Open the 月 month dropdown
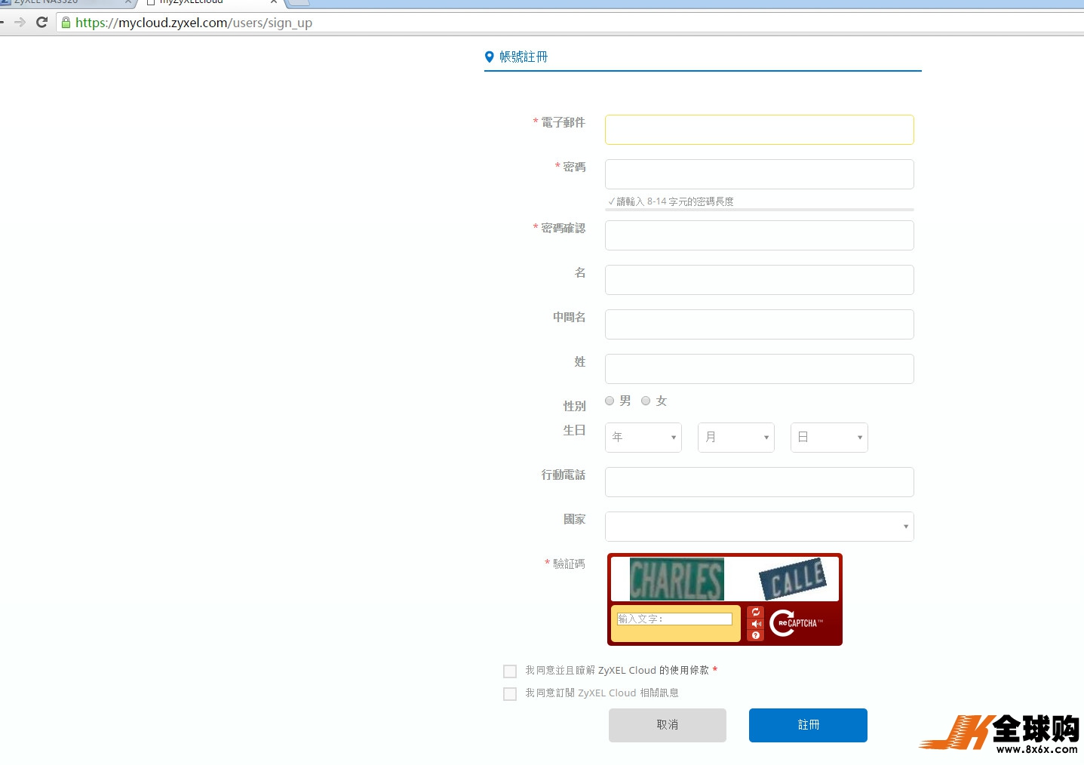 pos(735,437)
